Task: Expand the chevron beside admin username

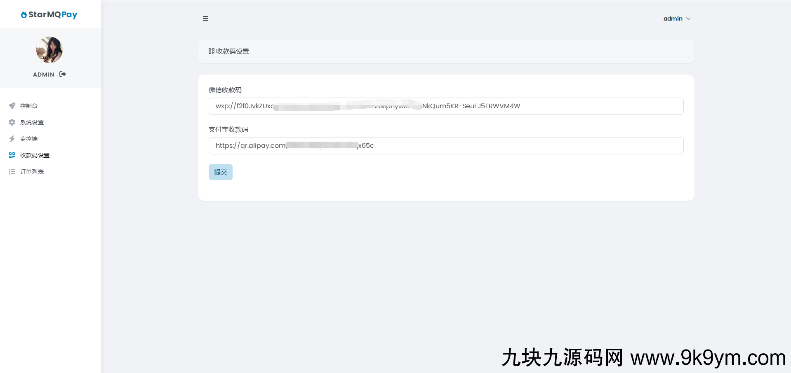Action: [x=688, y=19]
